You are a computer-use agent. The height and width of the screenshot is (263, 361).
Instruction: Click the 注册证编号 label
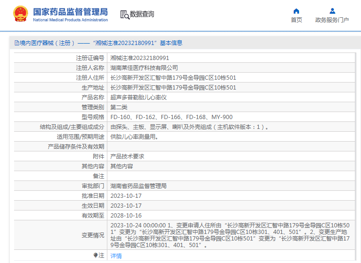pos(90,58)
